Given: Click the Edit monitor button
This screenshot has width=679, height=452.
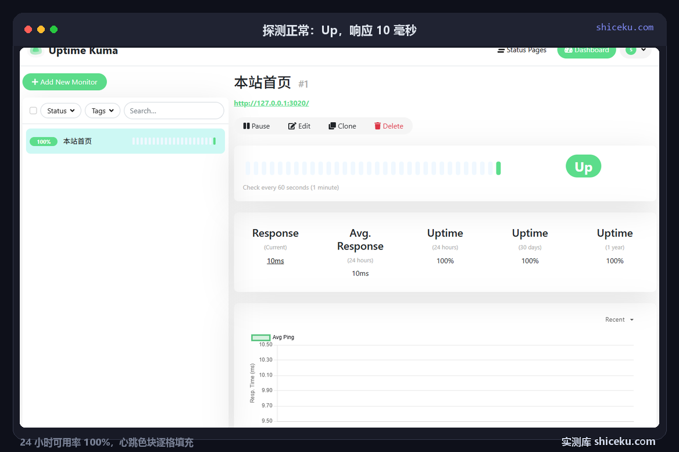Looking at the screenshot, I should tap(299, 126).
